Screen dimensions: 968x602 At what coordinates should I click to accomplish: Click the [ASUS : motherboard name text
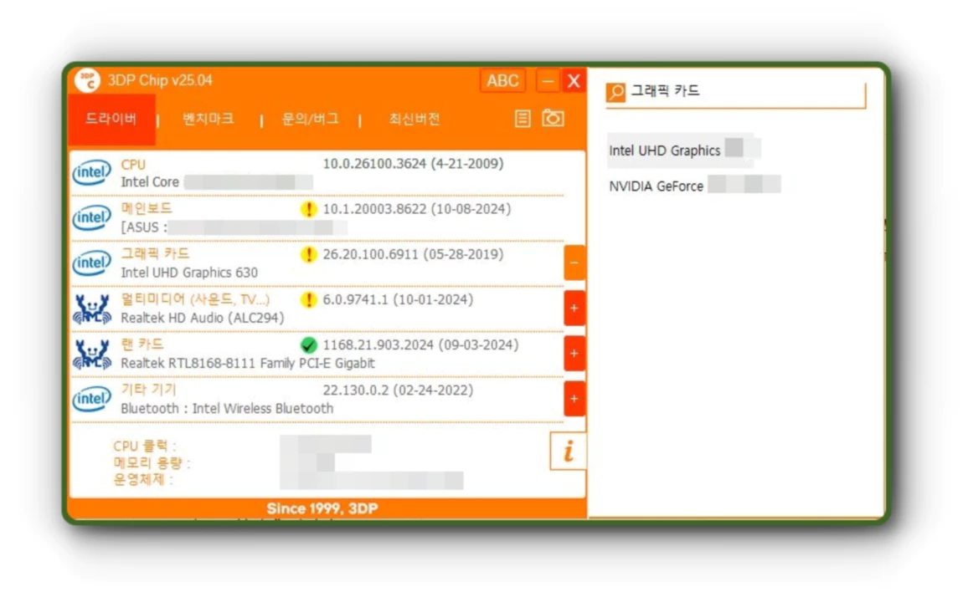click(x=144, y=227)
